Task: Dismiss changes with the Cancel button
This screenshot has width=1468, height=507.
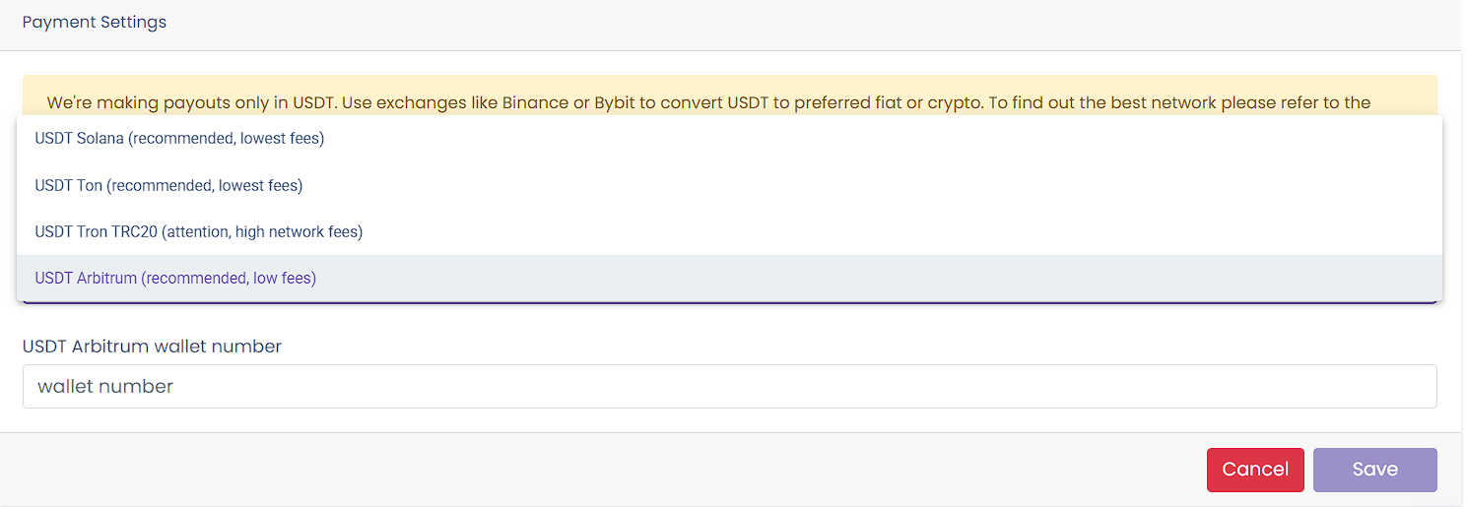Action: pos(1255,470)
